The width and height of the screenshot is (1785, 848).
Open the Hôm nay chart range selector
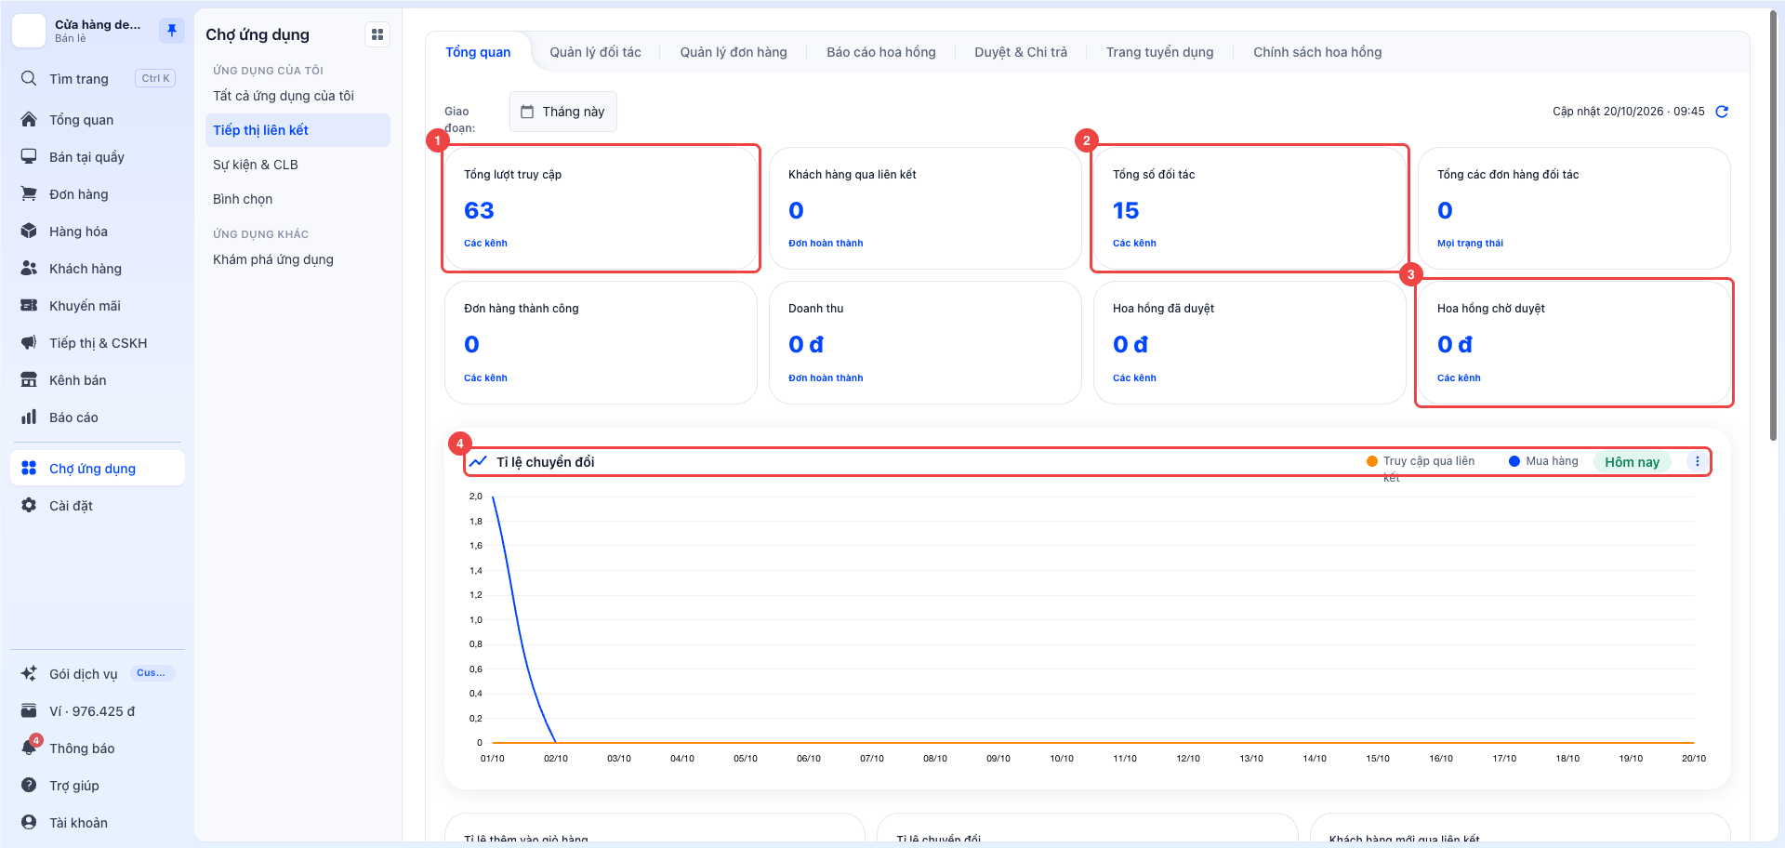[x=1632, y=462]
